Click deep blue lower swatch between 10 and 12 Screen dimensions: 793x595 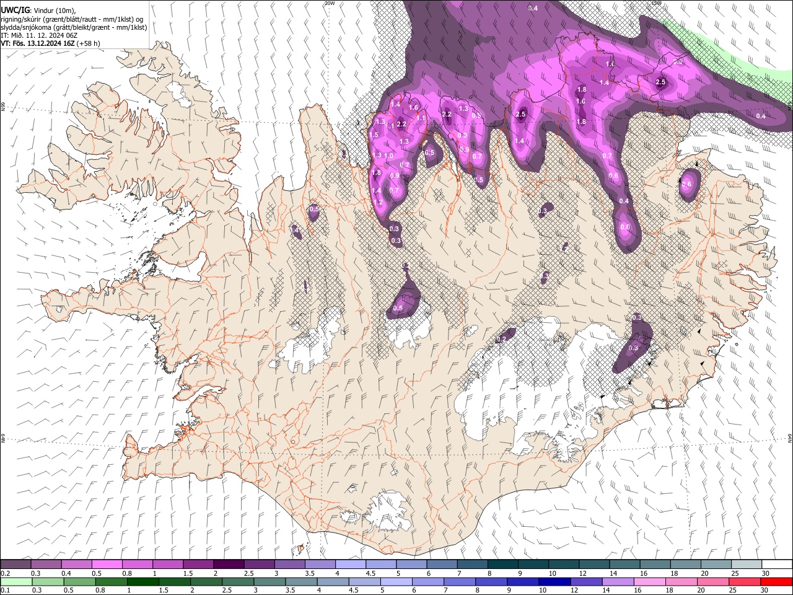(x=555, y=581)
